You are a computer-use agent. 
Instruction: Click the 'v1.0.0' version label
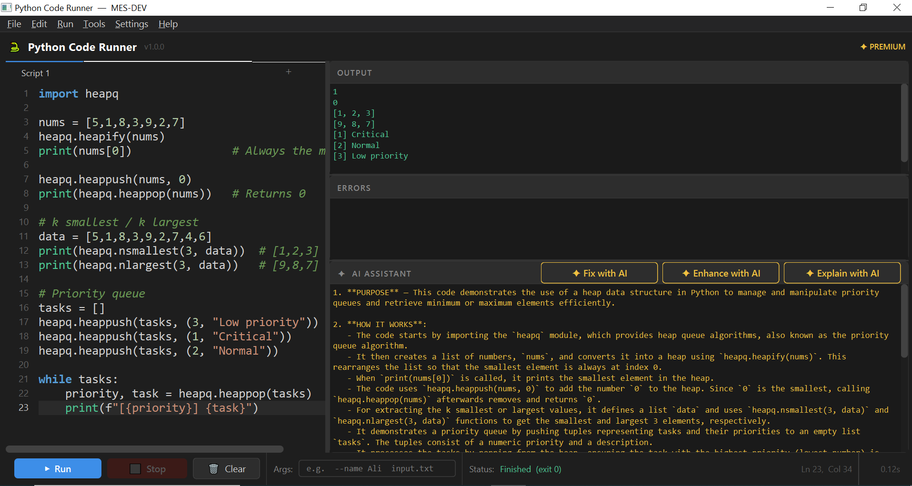point(154,47)
